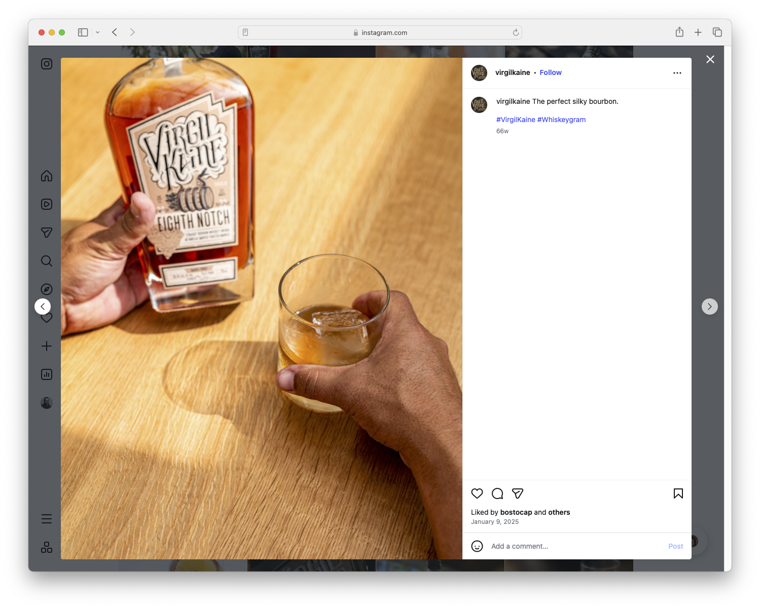Advance to the next post with the arrow
Screen dimensions: 760x609
(x=710, y=307)
